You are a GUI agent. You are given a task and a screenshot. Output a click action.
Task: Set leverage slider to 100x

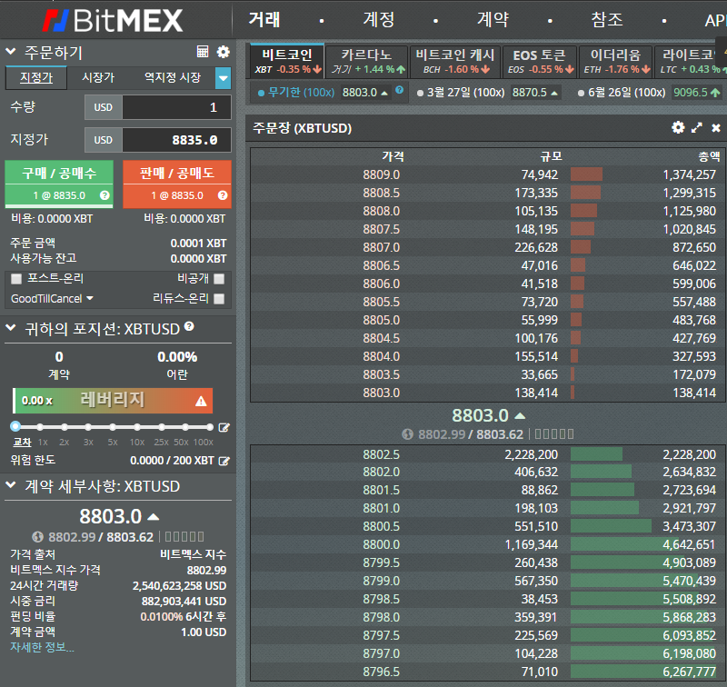(x=210, y=427)
